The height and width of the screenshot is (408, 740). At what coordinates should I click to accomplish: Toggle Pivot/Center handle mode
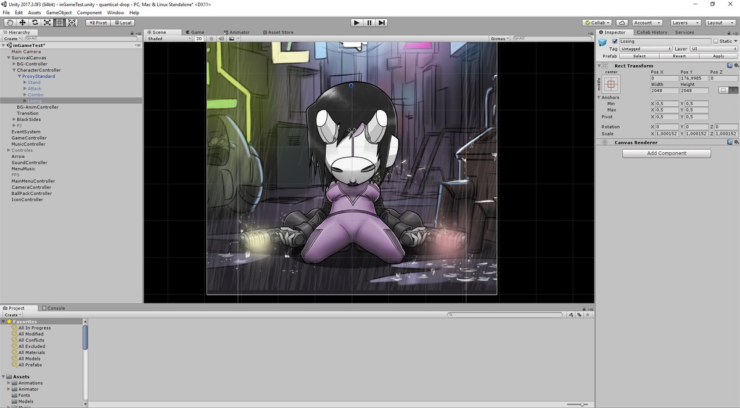97,23
